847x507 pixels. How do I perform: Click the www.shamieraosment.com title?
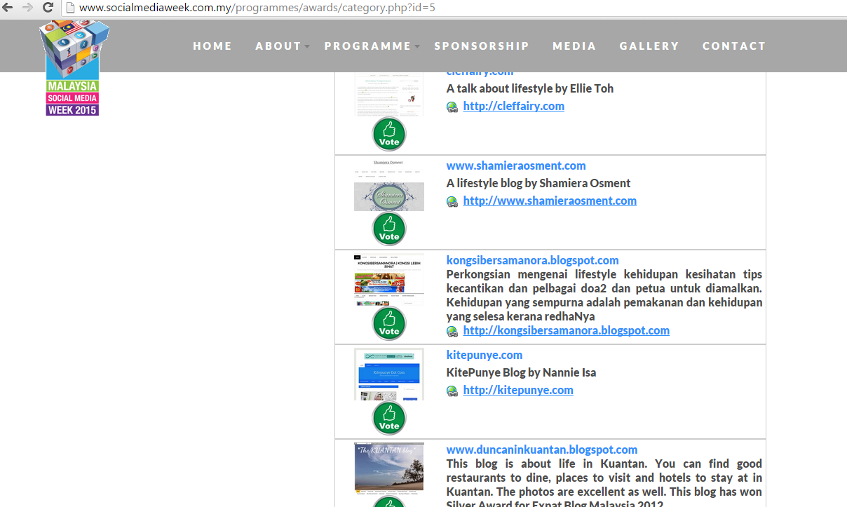click(516, 165)
